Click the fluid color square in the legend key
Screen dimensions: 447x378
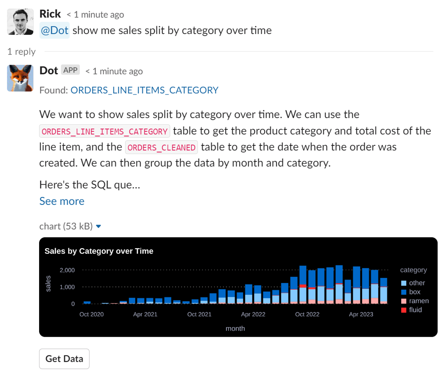pos(404,310)
